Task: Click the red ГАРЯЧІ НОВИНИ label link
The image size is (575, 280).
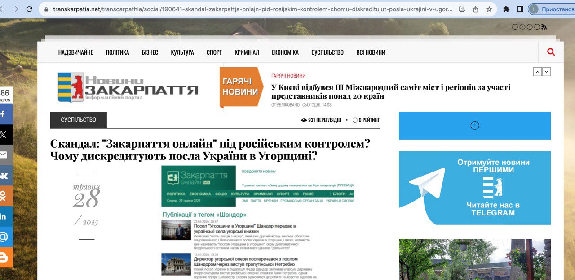Action: pos(288,76)
